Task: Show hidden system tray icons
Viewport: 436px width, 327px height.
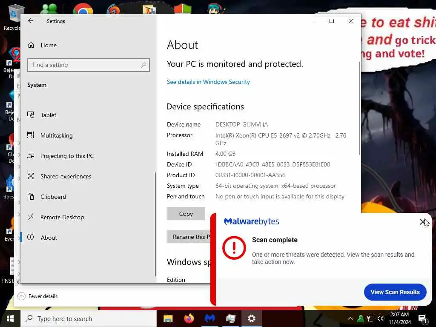Action: point(350,318)
